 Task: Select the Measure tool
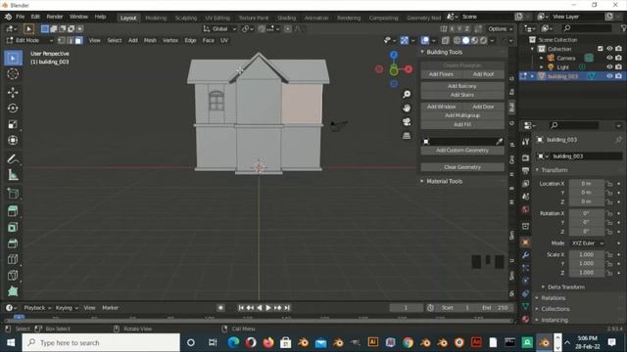click(x=13, y=175)
